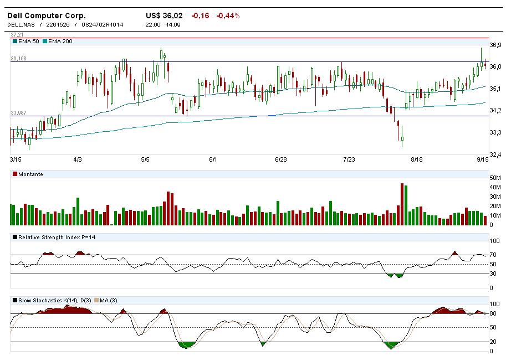Click the 7/23 date axis label

pyautogui.click(x=349, y=159)
